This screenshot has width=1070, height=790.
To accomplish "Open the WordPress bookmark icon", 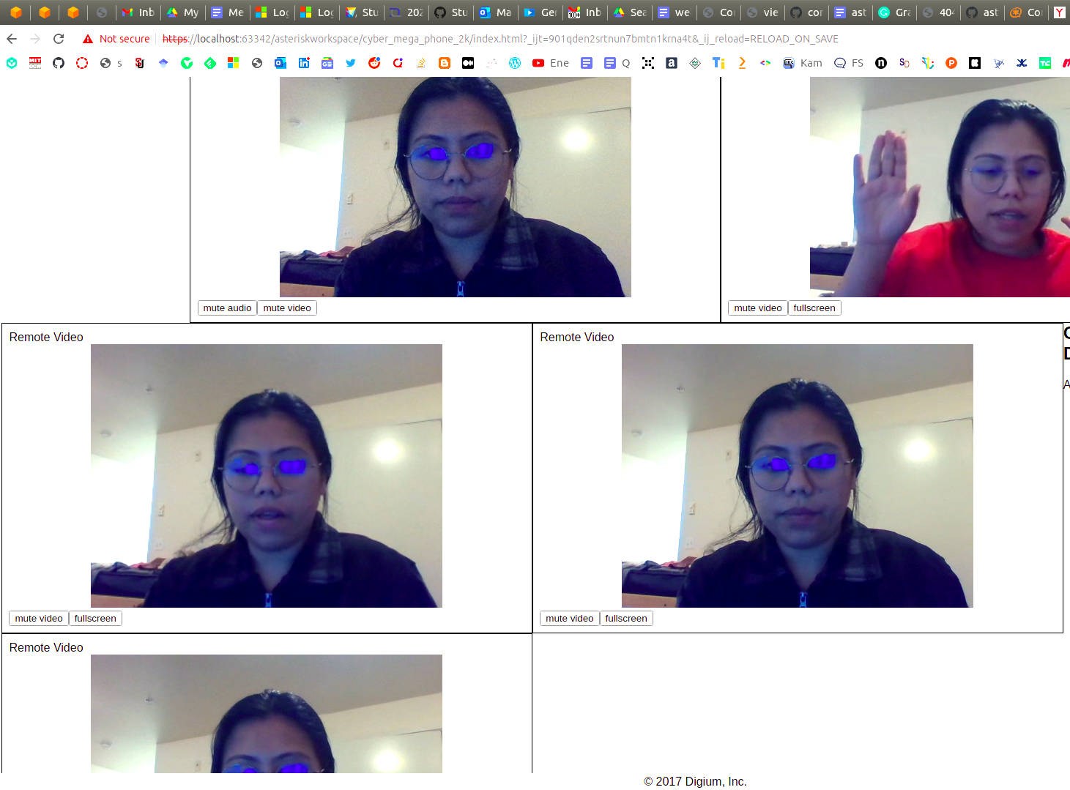I will (x=515, y=63).
